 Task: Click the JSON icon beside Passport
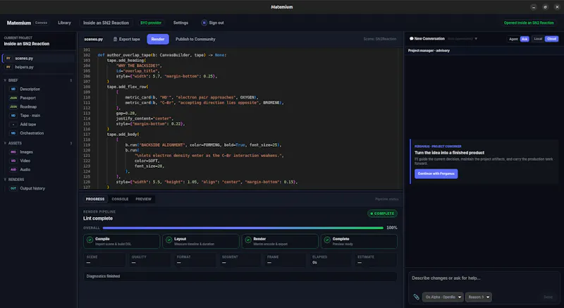[13, 98]
